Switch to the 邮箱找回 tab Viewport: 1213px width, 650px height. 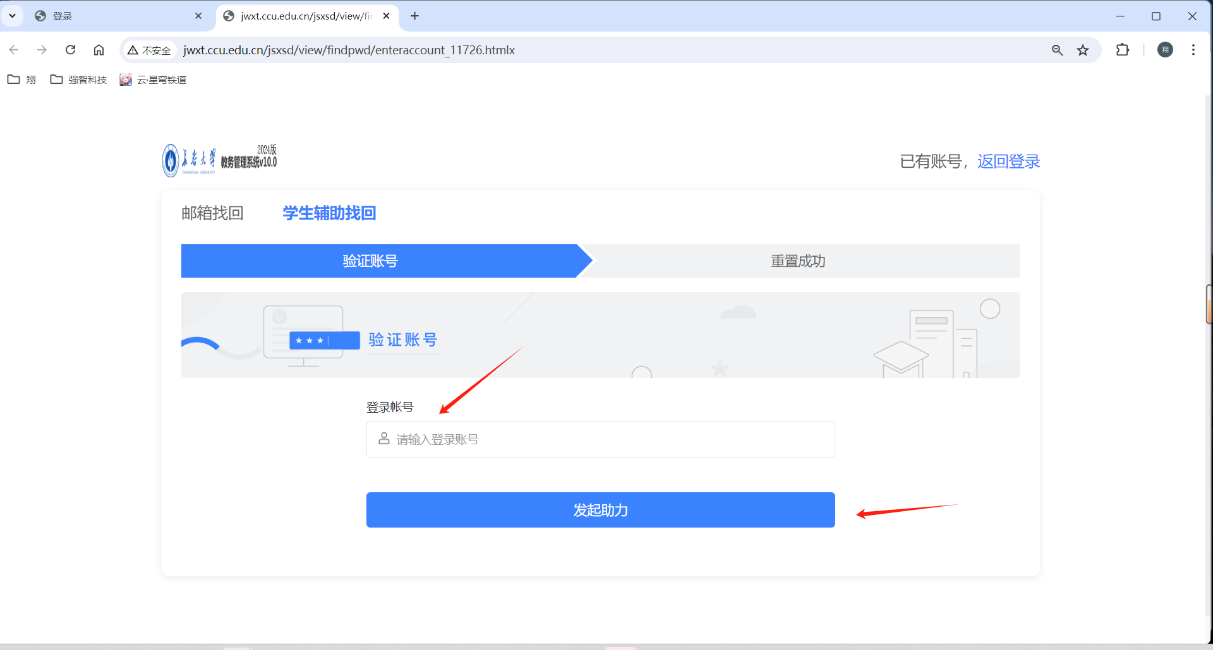coord(212,213)
